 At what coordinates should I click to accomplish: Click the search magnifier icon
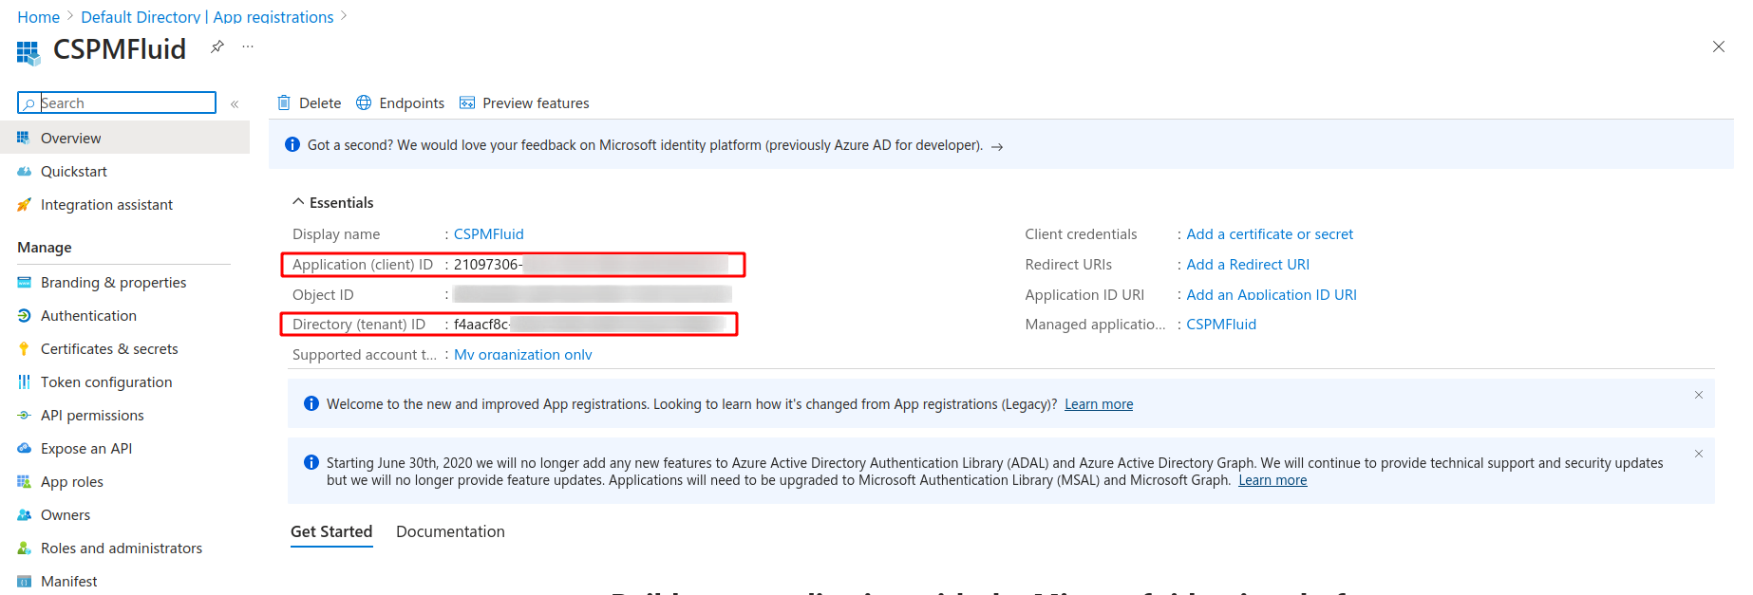(x=29, y=103)
